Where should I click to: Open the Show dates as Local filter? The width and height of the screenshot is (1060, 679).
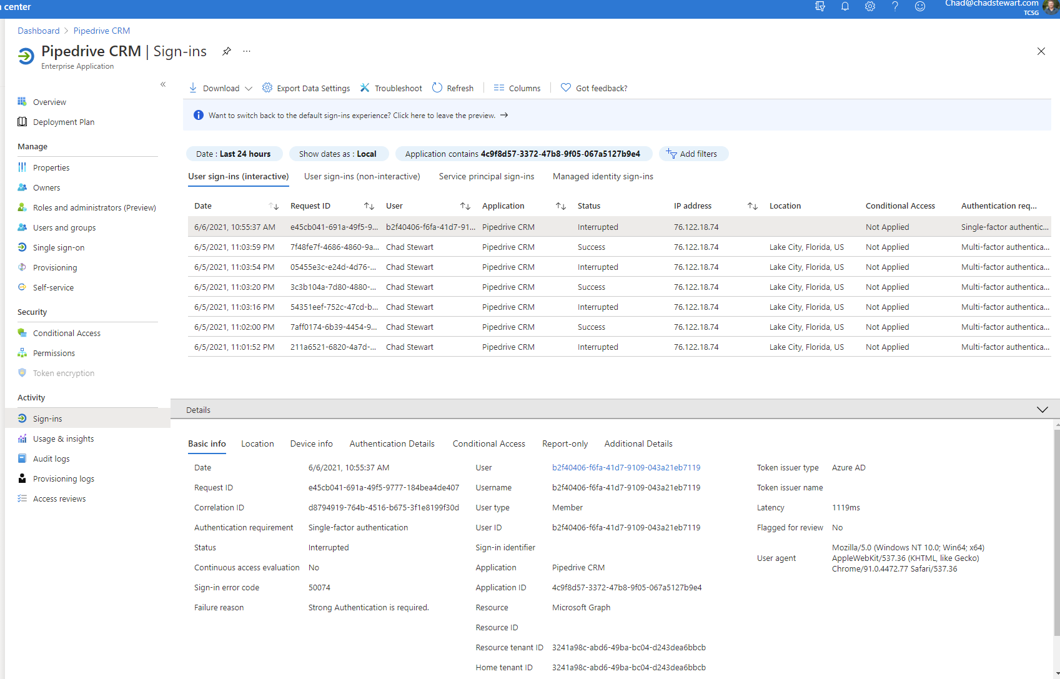tap(338, 154)
